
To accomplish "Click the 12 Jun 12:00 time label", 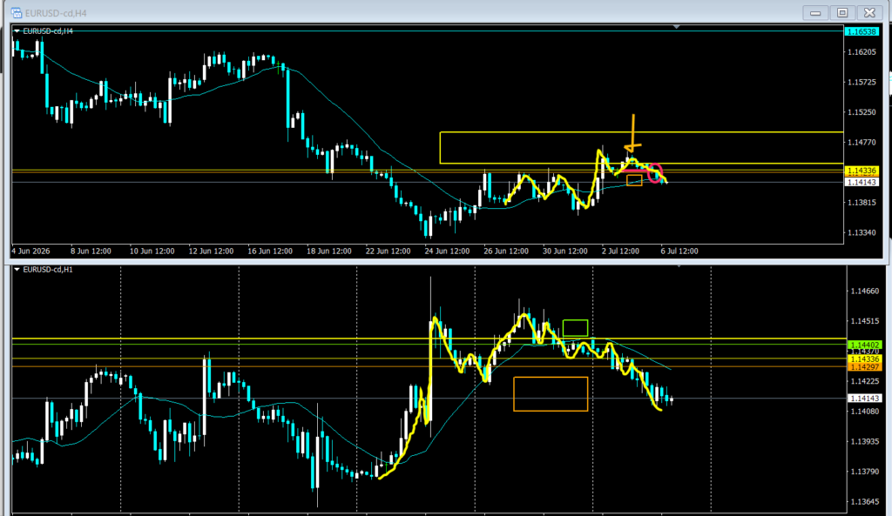I will point(211,251).
